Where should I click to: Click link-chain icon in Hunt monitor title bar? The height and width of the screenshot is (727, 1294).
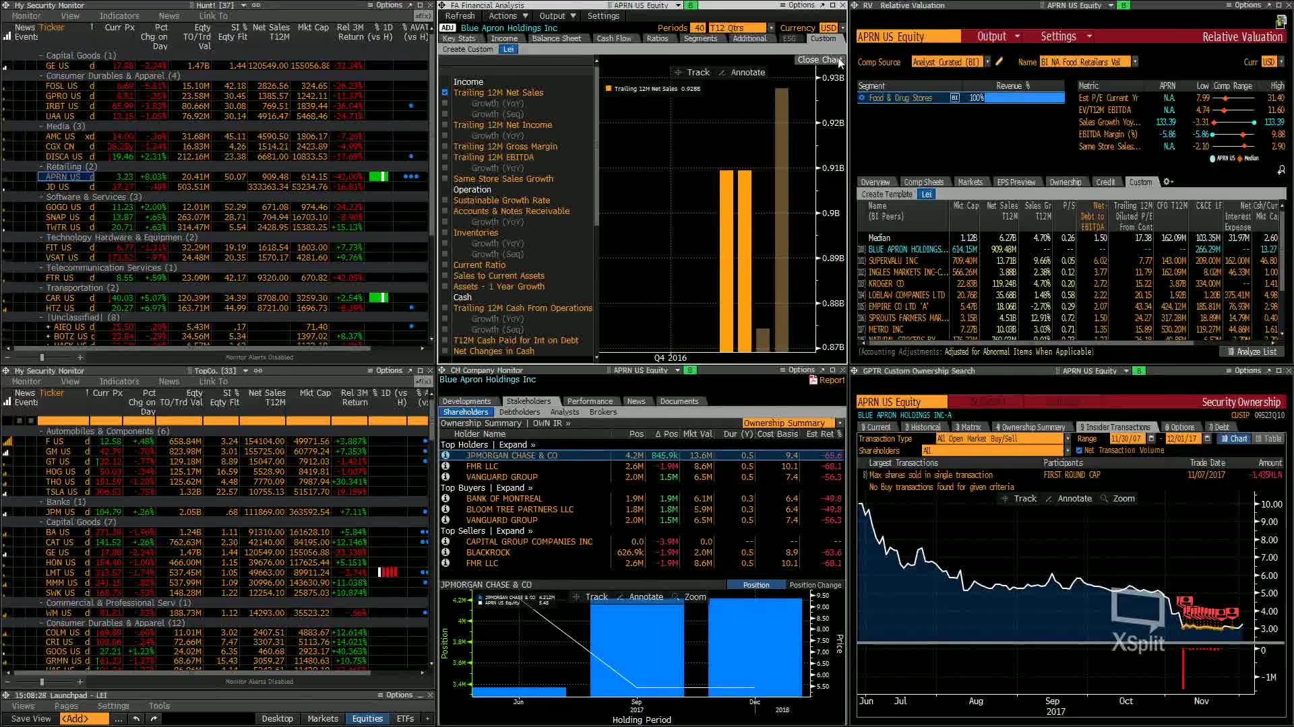256,5
